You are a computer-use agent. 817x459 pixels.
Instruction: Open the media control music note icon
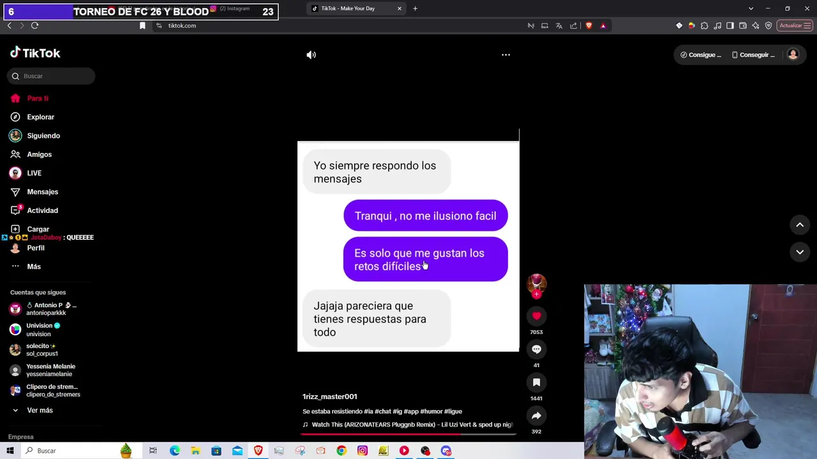coord(717,25)
